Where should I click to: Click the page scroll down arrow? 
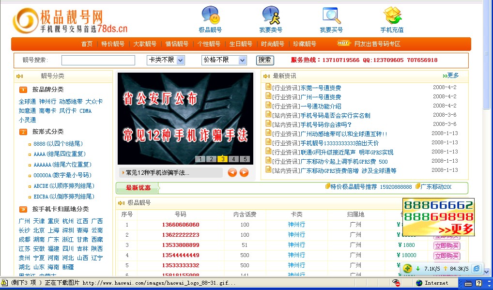tap(487, 272)
